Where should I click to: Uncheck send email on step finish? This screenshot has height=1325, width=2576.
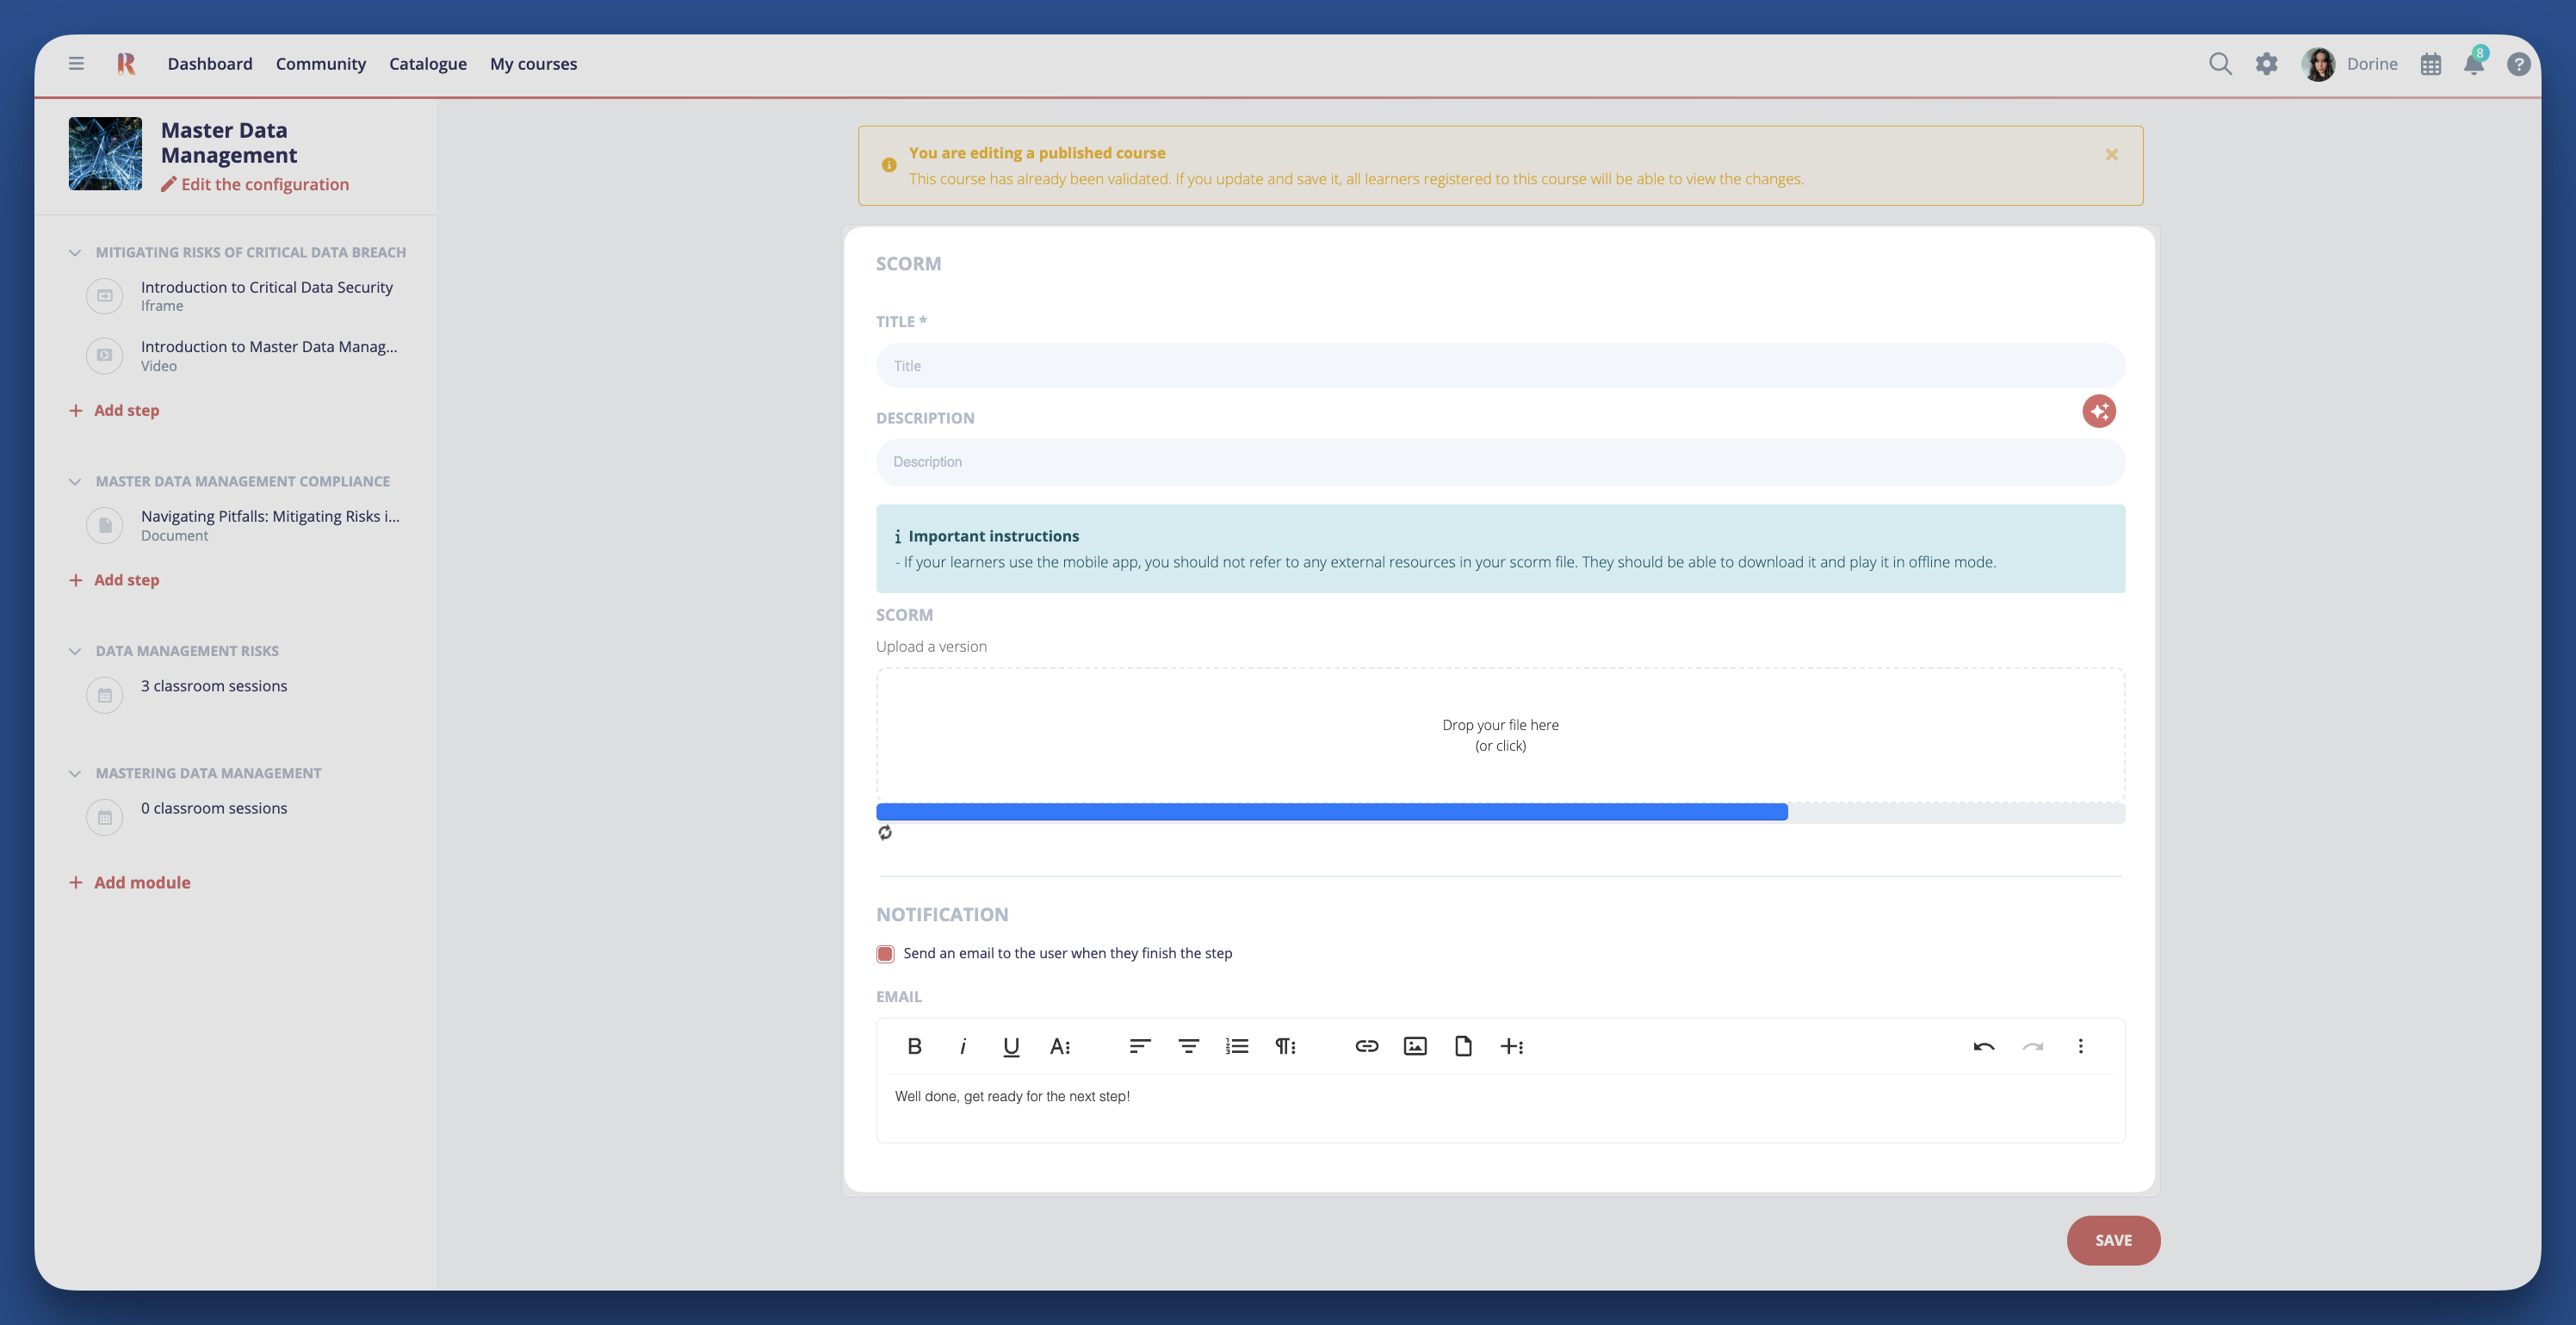pos(885,954)
